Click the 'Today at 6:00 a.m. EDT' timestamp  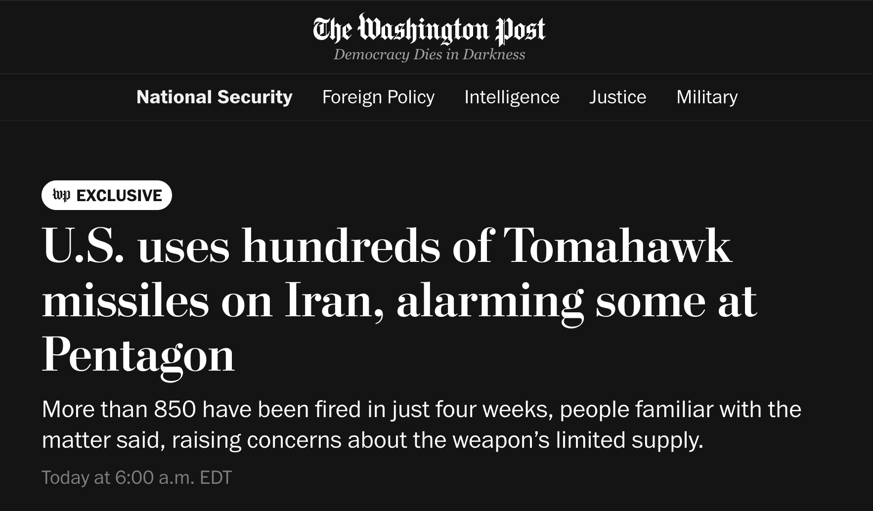(x=136, y=477)
